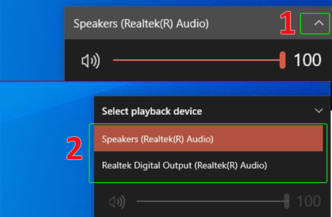Click the dimmed speaker icon in lower panel
The height and width of the screenshot is (217, 332).
(x=117, y=203)
